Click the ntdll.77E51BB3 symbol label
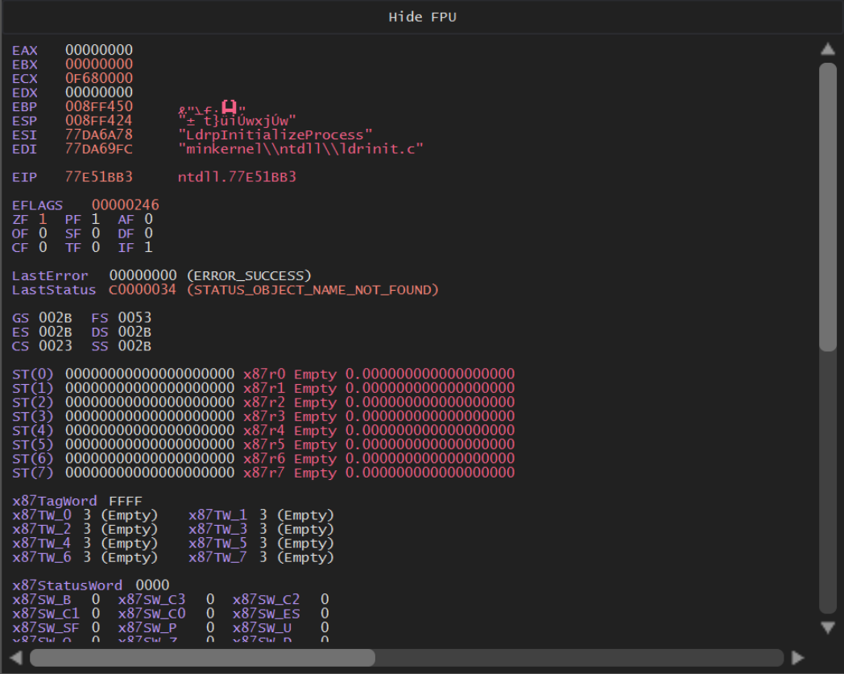The width and height of the screenshot is (844, 674). [x=237, y=176]
